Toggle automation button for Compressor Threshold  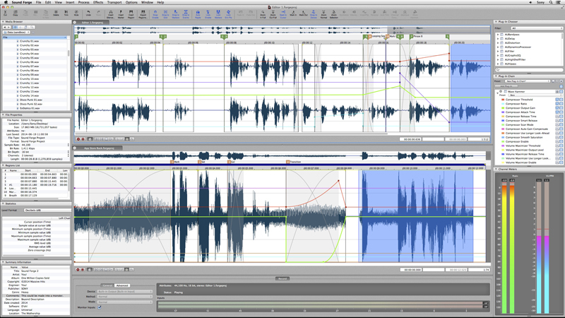point(557,100)
